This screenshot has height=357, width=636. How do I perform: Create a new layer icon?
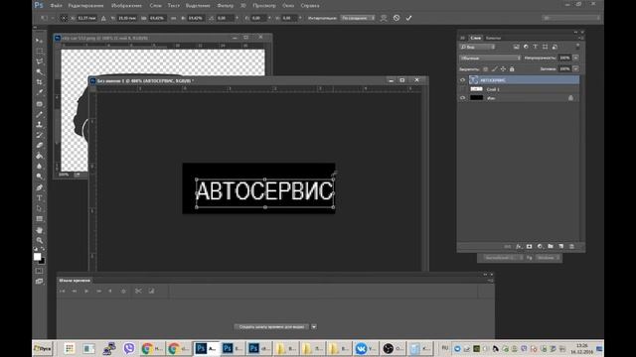[x=560, y=246]
